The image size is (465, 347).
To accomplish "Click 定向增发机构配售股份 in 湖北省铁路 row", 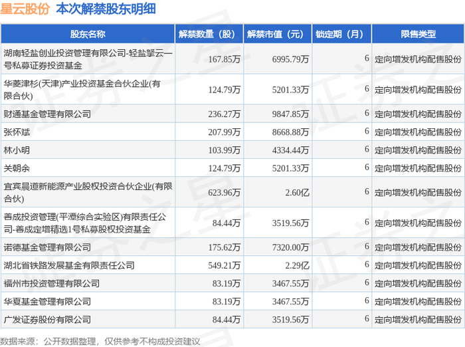I will pos(418,266).
